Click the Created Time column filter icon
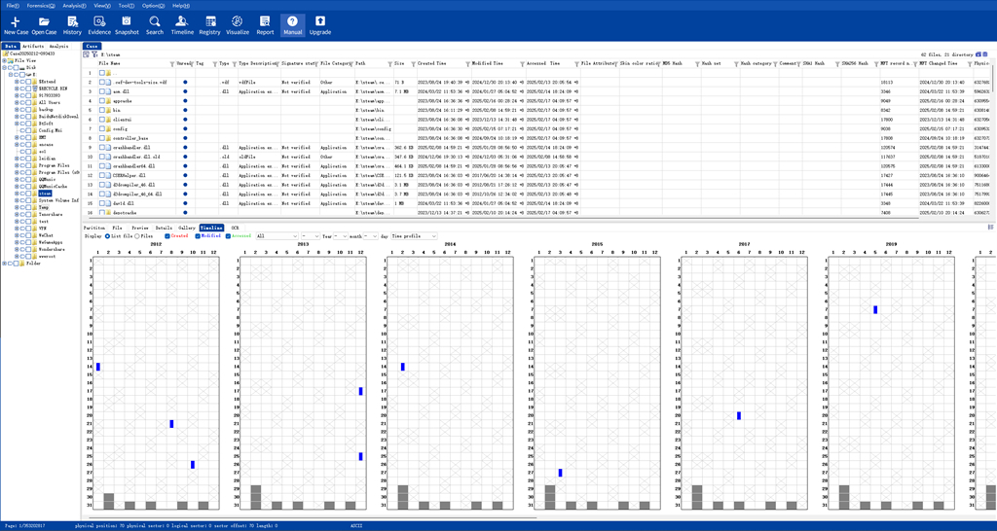997x531 pixels. tap(468, 64)
